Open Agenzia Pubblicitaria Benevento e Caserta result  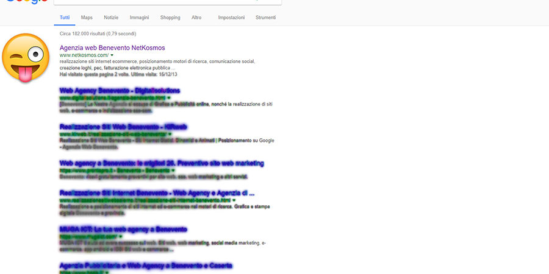pos(146,265)
